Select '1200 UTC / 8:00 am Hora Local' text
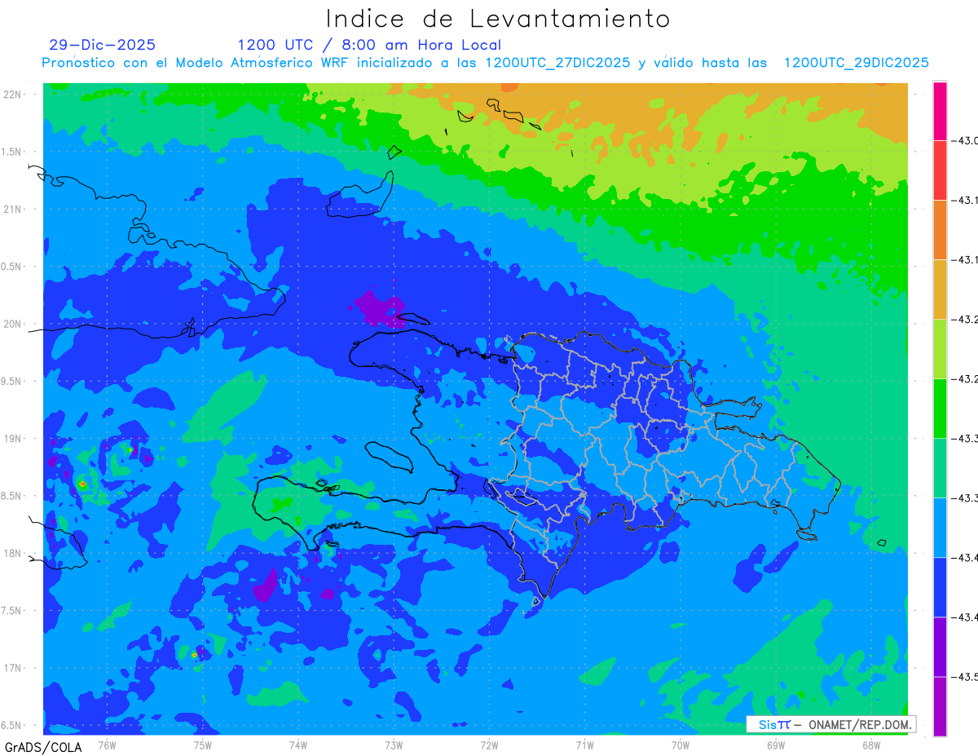 click(x=369, y=46)
